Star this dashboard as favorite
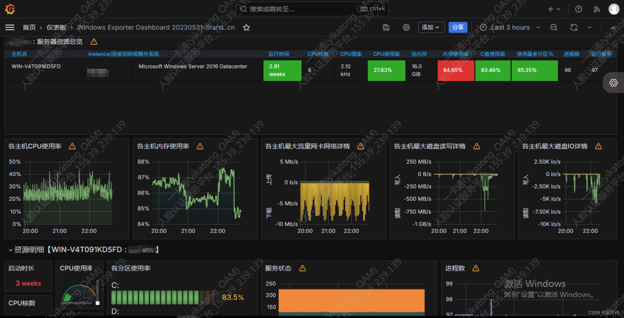The width and height of the screenshot is (624, 318). [246, 28]
